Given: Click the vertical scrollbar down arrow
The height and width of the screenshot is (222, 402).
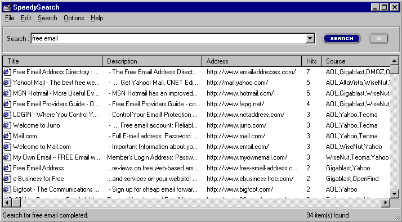Looking at the screenshot, I should pyautogui.click(x=394, y=194).
